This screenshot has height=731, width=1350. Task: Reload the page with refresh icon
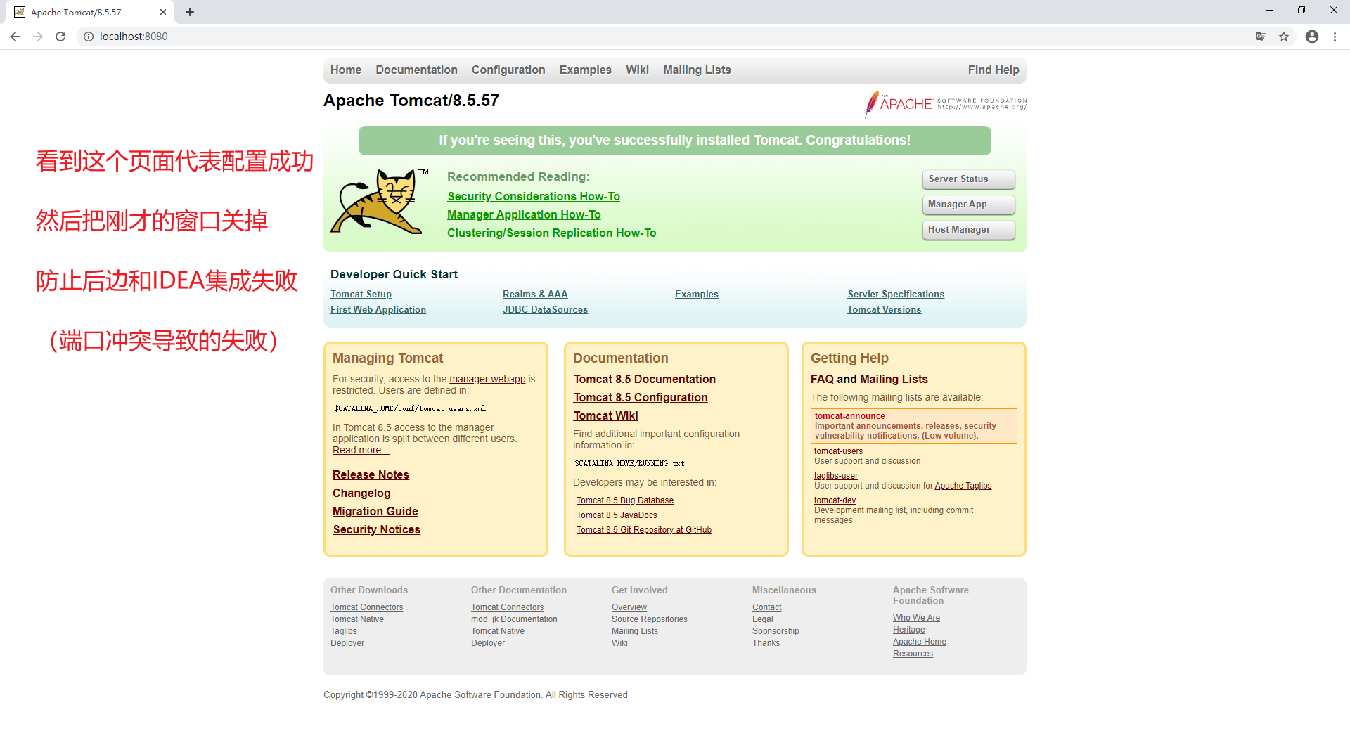60,37
